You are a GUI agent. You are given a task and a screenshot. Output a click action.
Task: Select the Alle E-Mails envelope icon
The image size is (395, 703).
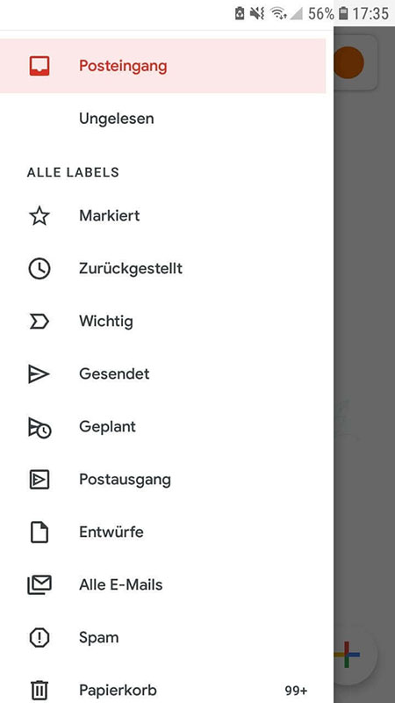click(x=39, y=584)
